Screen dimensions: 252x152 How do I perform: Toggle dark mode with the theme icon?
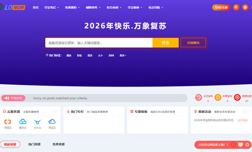(x=245, y=7)
